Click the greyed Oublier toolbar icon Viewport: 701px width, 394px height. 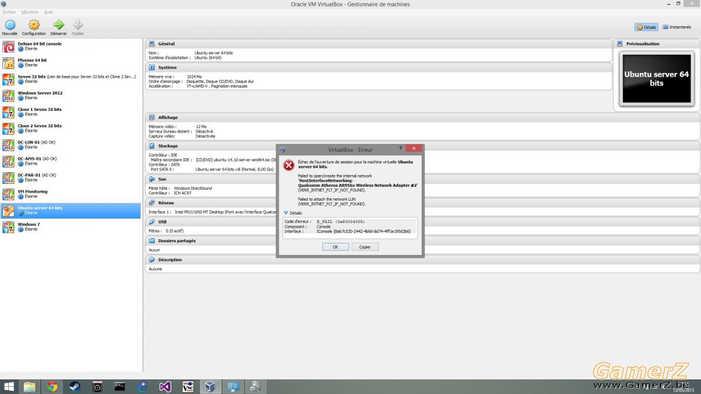pyautogui.click(x=78, y=25)
